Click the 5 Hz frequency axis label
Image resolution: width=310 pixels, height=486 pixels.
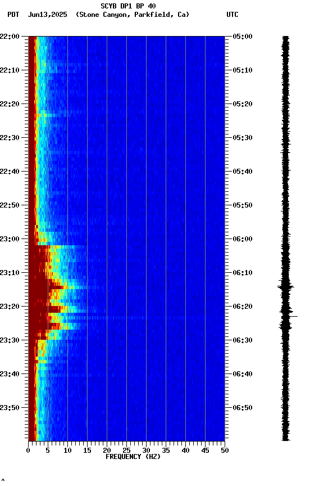click(48, 451)
